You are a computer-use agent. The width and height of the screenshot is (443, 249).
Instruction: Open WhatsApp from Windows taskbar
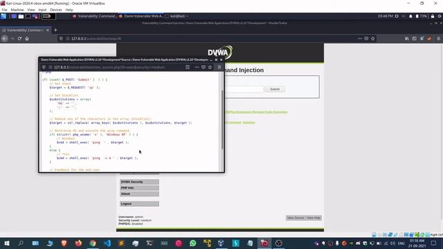[x=192, y=243]
